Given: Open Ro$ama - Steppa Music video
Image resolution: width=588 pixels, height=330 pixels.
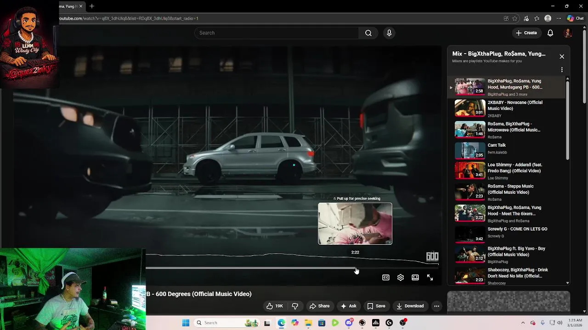Looking at the screenshot, I should (x=507, y=192).
